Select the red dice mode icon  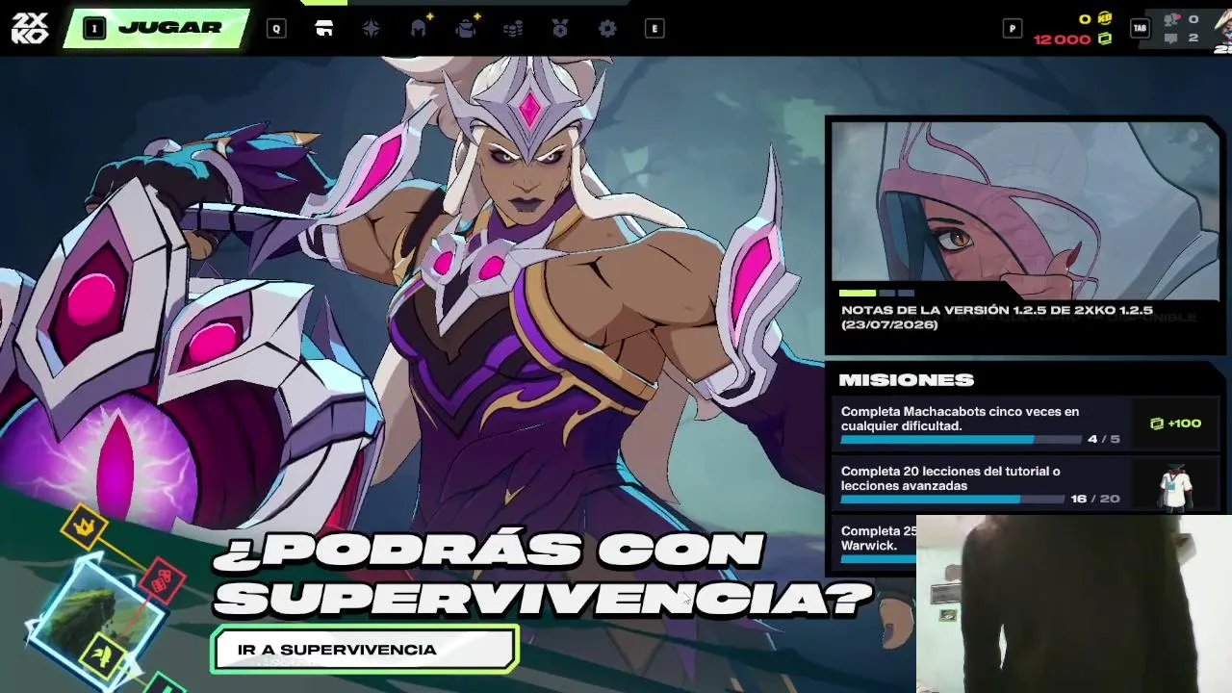click(163, 581)
